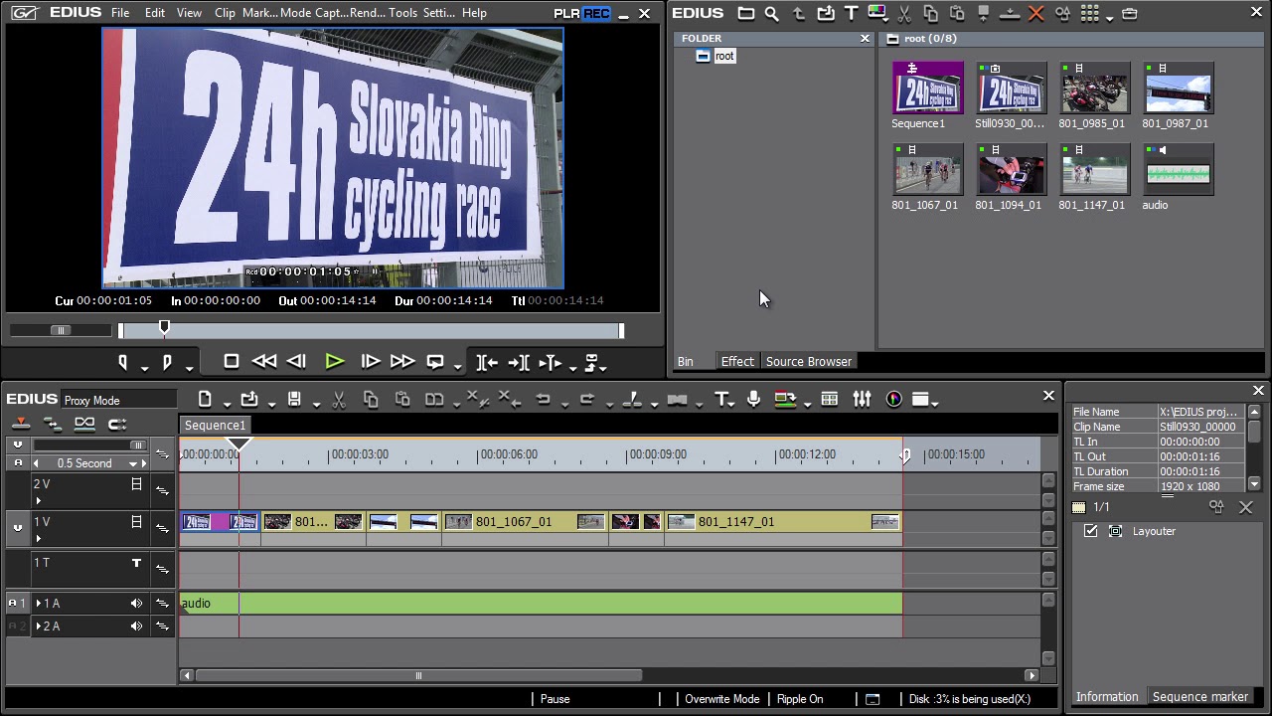Screen dimensions: 1272x716
Task: Open the 0.5 Second time scale dropdown
Action: 132,464
